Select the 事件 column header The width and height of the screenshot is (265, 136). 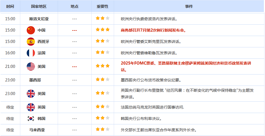[x=189, y=6]
